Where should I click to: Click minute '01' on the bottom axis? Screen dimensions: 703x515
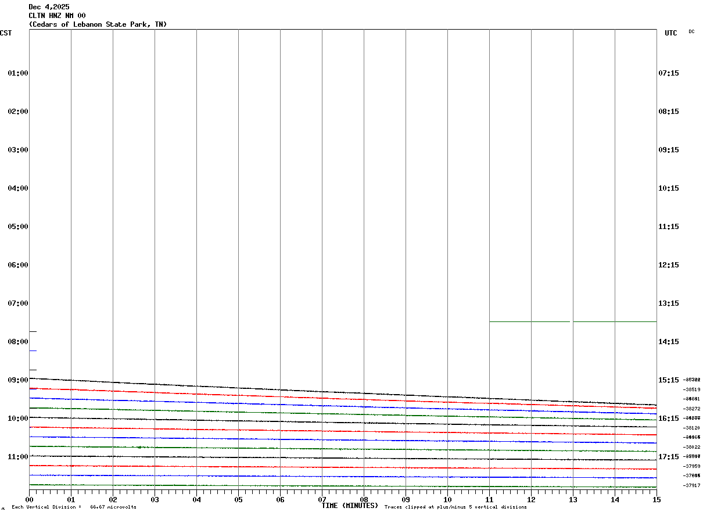point(71,500)
